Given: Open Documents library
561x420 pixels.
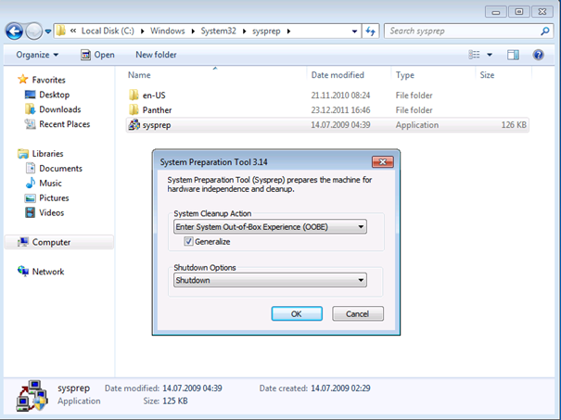Looking at the screenshot, I should [60, 168].
